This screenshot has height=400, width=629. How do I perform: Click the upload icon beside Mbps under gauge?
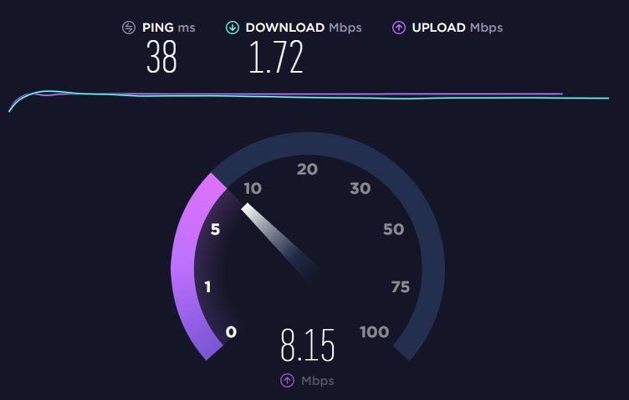287,381
